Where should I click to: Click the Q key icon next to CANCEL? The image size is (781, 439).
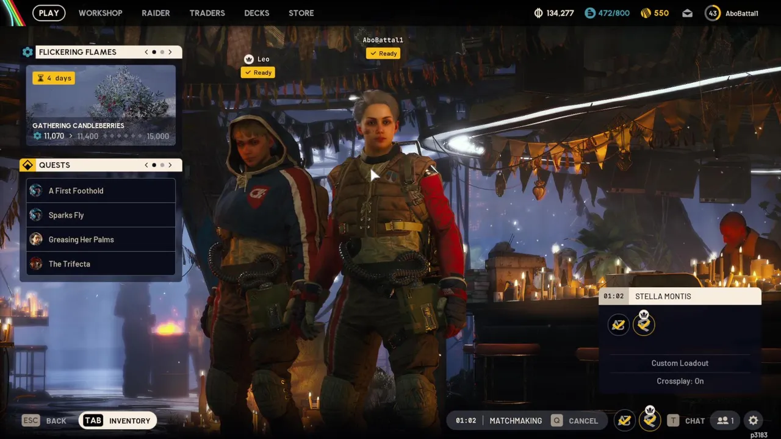click(x=556, y=421)
